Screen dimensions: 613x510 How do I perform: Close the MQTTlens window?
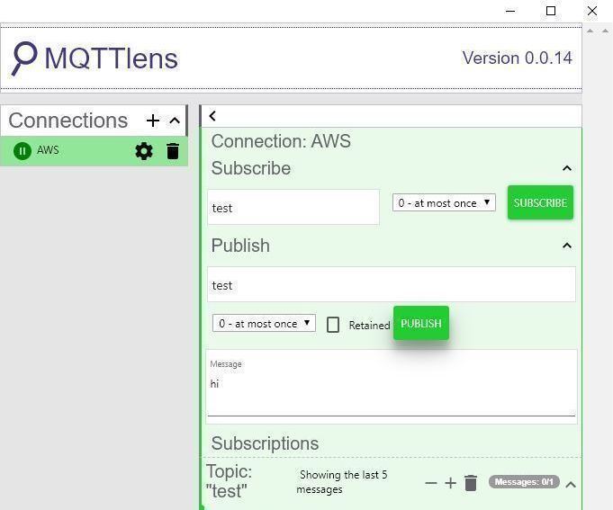[x=592, y=11]
